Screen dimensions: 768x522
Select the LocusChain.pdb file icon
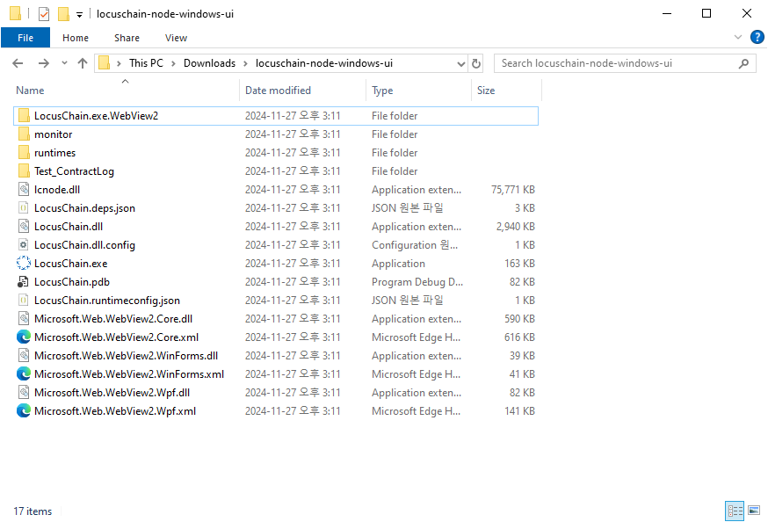coord(24,281)
